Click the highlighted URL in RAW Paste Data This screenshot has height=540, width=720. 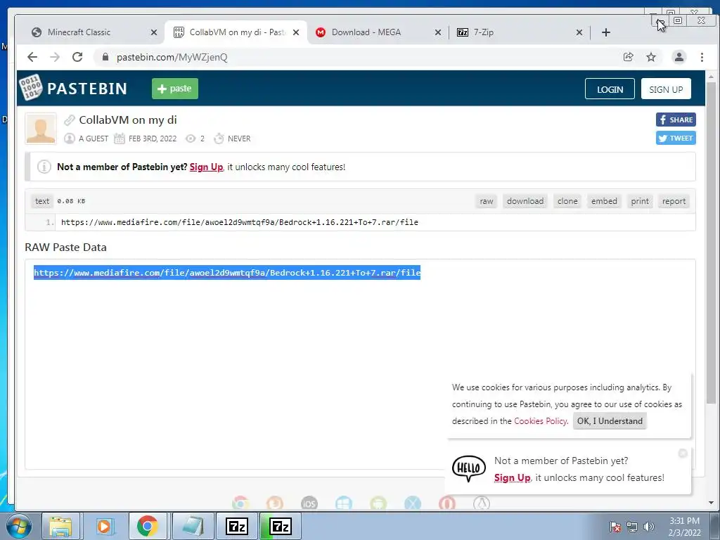click(x=227, y=273)
